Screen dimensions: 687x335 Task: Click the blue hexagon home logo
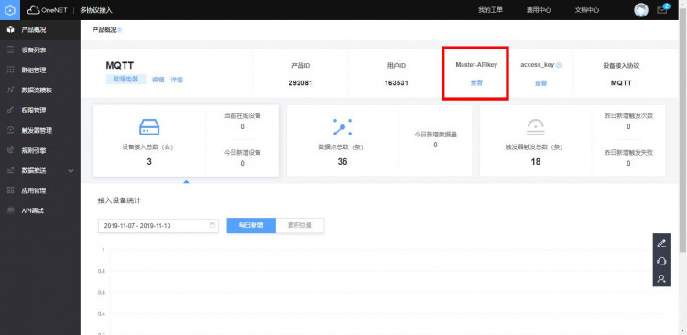coord(10,10)
